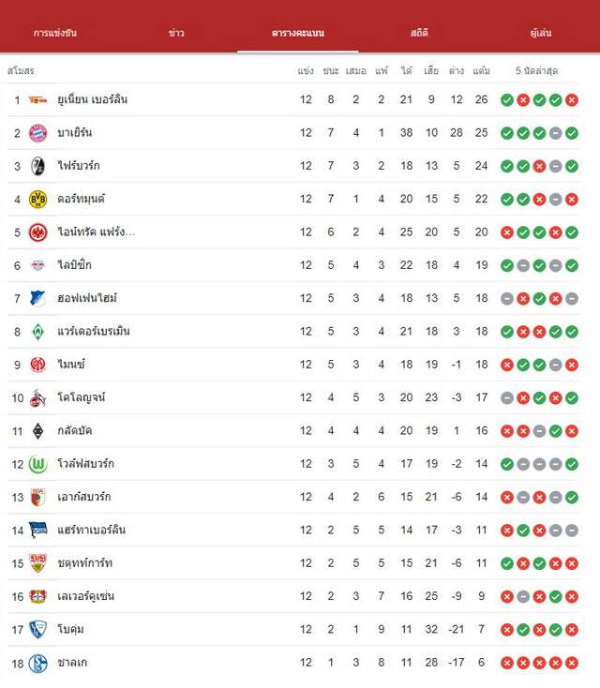Open the Werder Bremen green diamond logo
This screenshot has height=688, width=600.
tap(37, 332)
